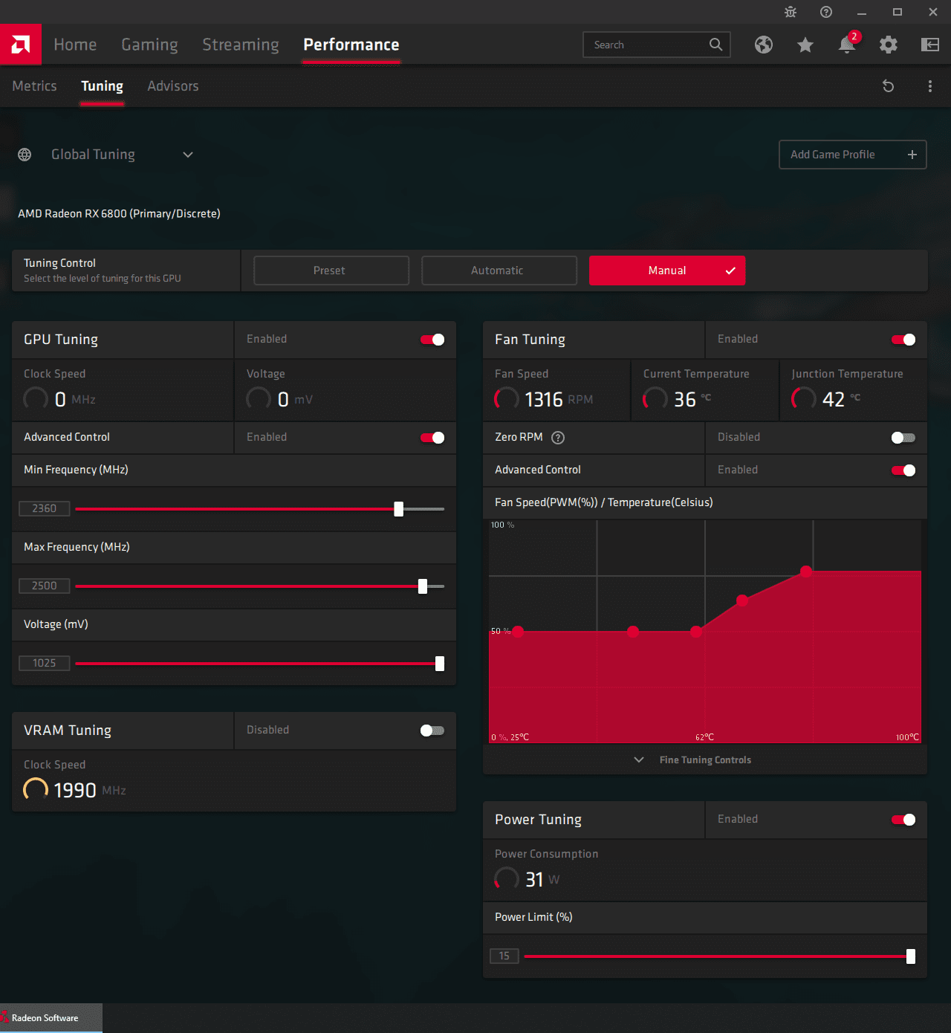951x1033 pixels.
Task: Open the help question mark icon
Action: [826, 12]
